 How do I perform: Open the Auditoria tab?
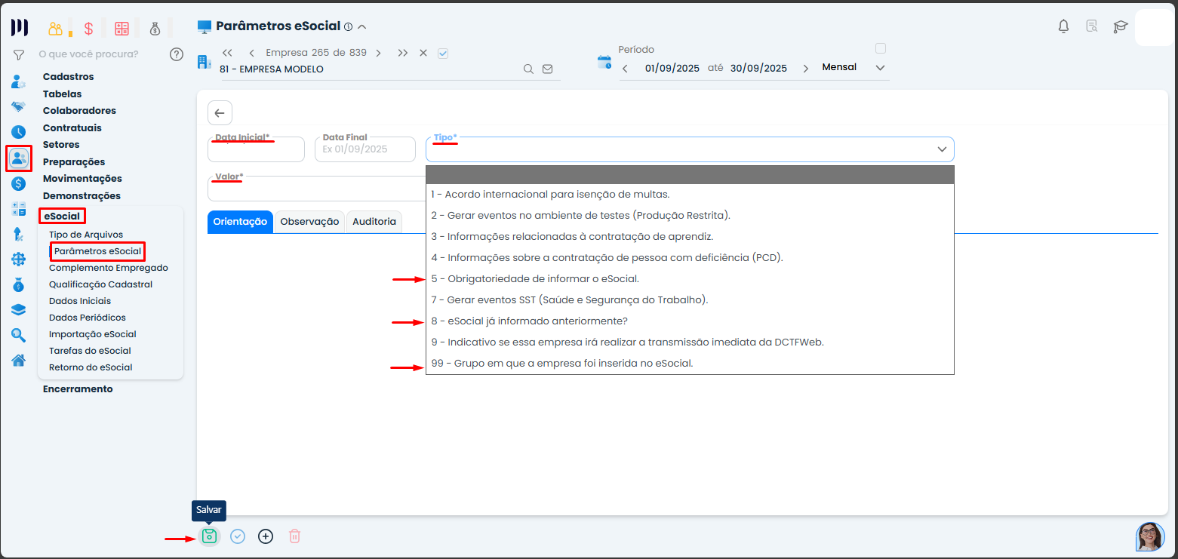tap(374, 222)
